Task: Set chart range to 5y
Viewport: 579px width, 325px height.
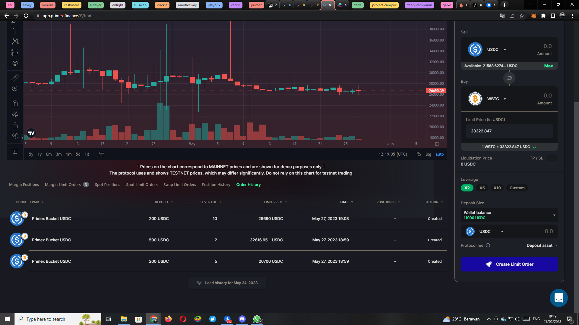Action: click(x=31, y=154)
